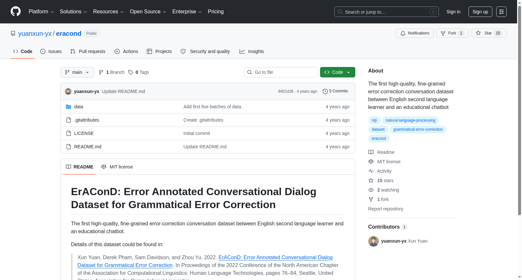Click the contributor avatar of Xun Yuan
Screen dimensions: 522x280
click(374, 241)
